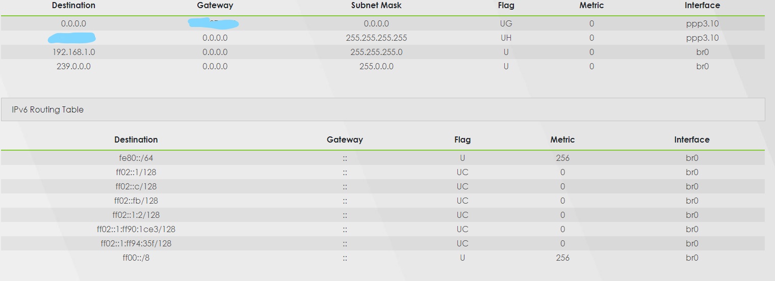Click the IPv6 table Gateway column header
Image resolution: width=775 pixels, height=281 pixels.
coord(345,139)
